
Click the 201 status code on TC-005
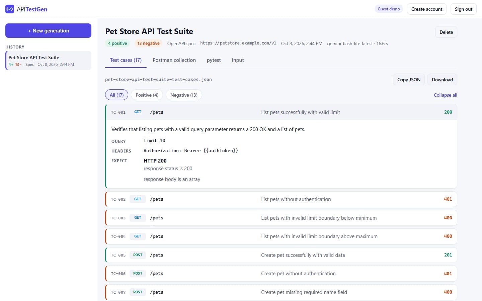pos(448,255)
